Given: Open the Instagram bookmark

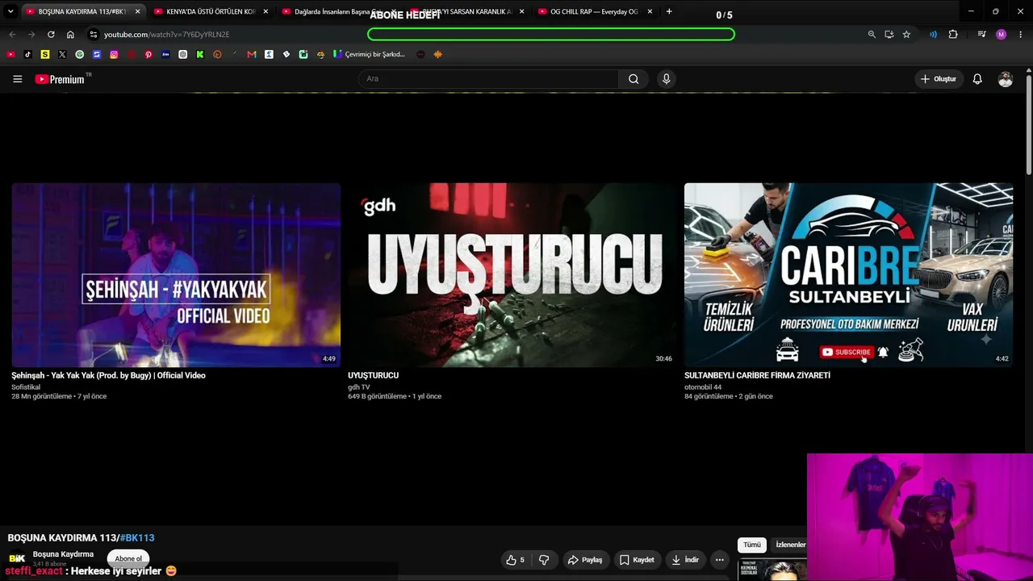Looking at the screenshot, I should click(114, 54).
